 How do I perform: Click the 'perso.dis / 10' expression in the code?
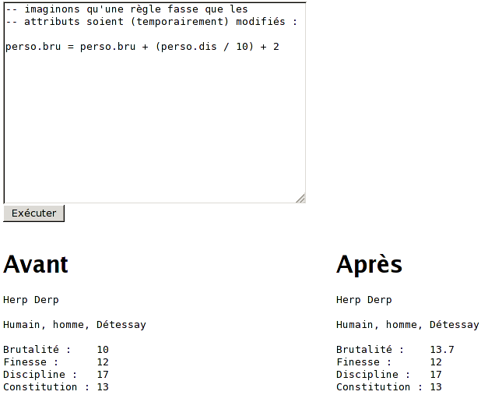click(204, 47)
